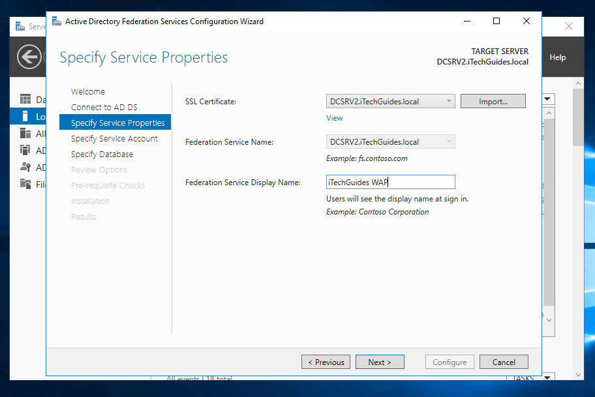Click the Server Manager back navigation arrow
Screen dimensions: 595x397
pos(29,57)
